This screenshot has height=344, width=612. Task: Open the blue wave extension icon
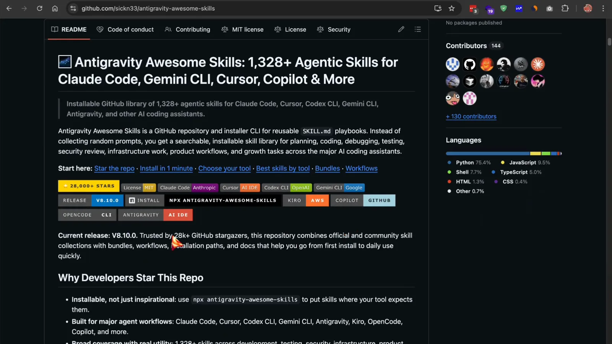click(519, 8)
